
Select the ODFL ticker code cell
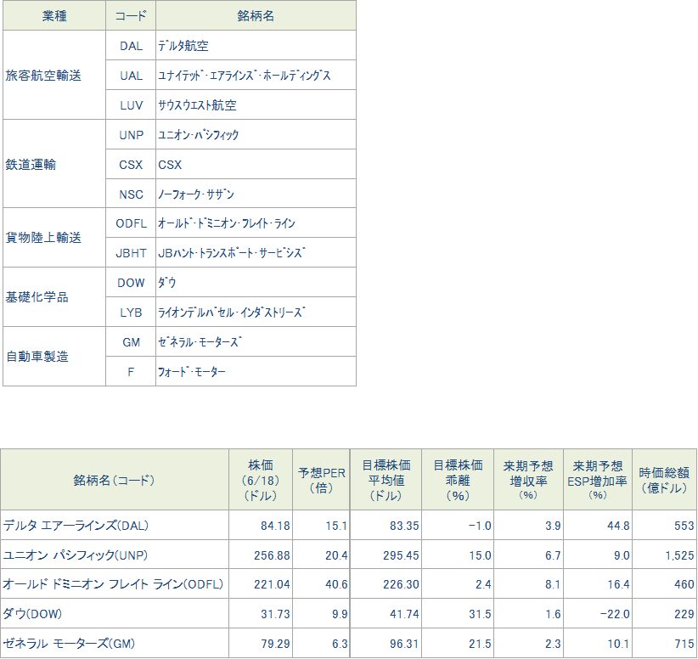(131, 222)
